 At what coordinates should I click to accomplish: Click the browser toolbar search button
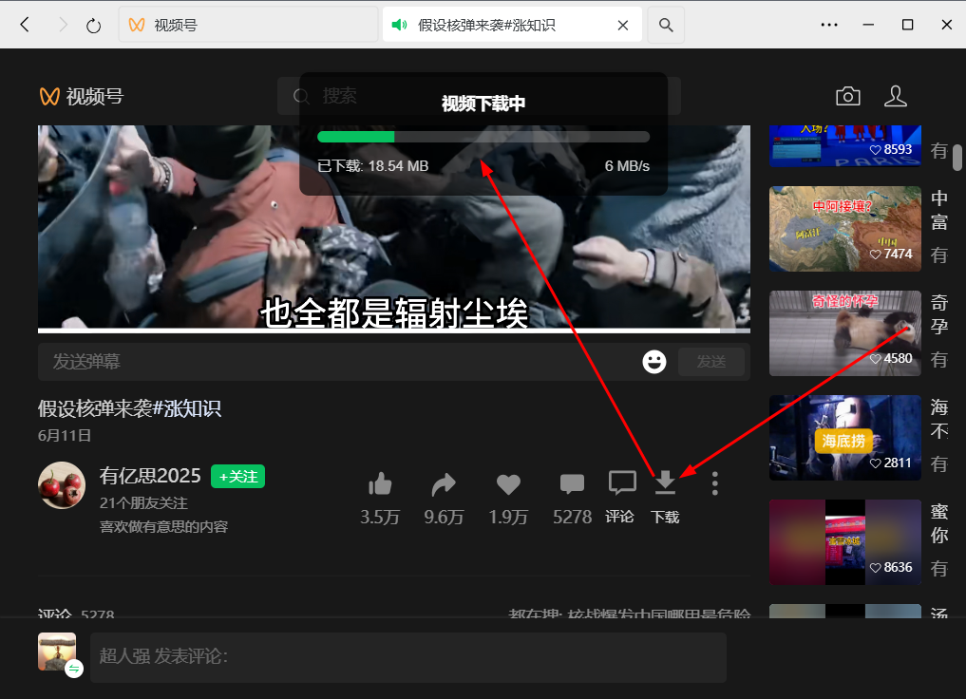(667, 25)
